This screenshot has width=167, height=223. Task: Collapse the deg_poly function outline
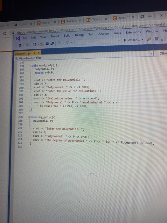click(x=29, y=117)
